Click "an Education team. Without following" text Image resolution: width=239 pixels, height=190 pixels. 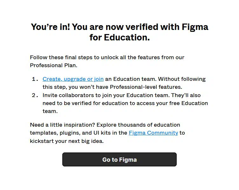point(155,79)
